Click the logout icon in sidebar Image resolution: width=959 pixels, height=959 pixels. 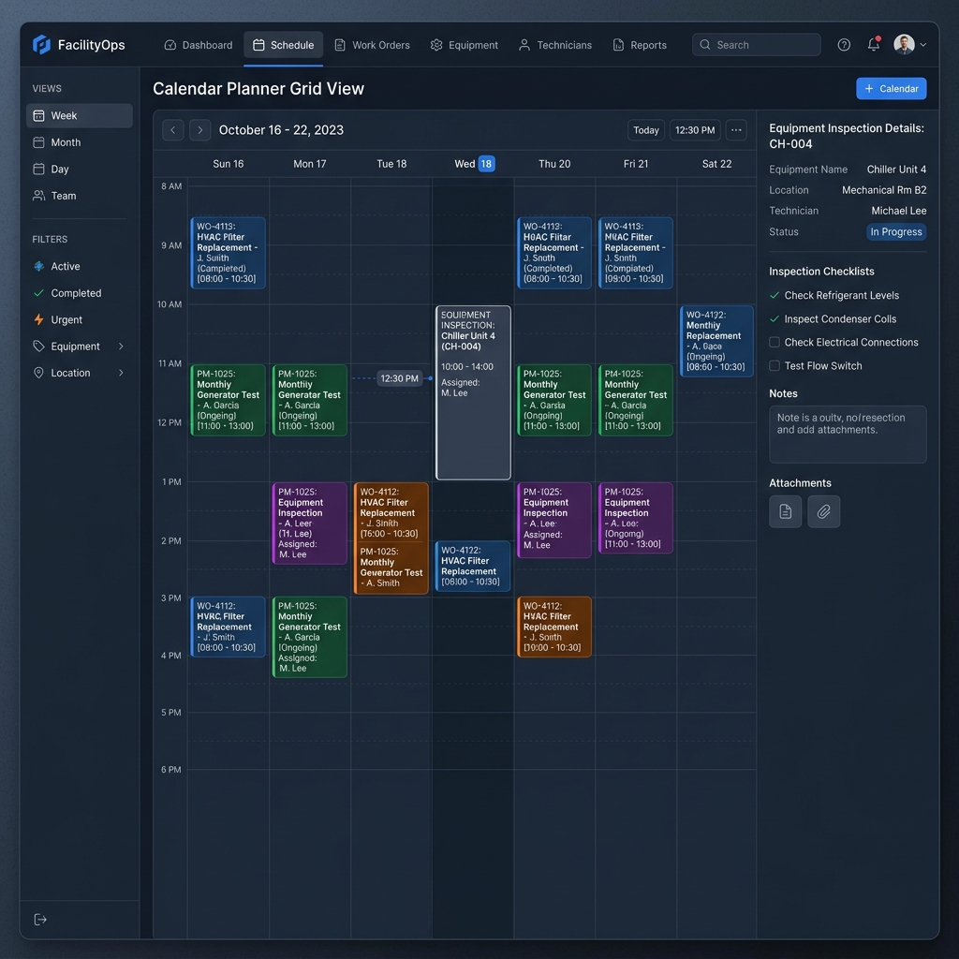click(40, 920)
